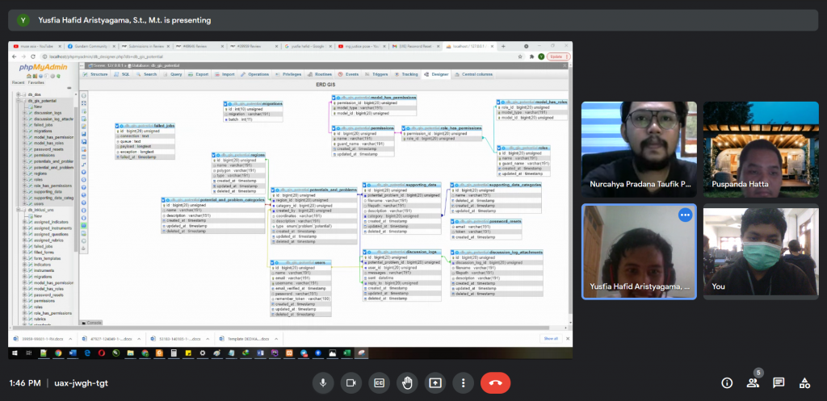Expand the assigned_indicators table node
827x401 pixels.
24,222
